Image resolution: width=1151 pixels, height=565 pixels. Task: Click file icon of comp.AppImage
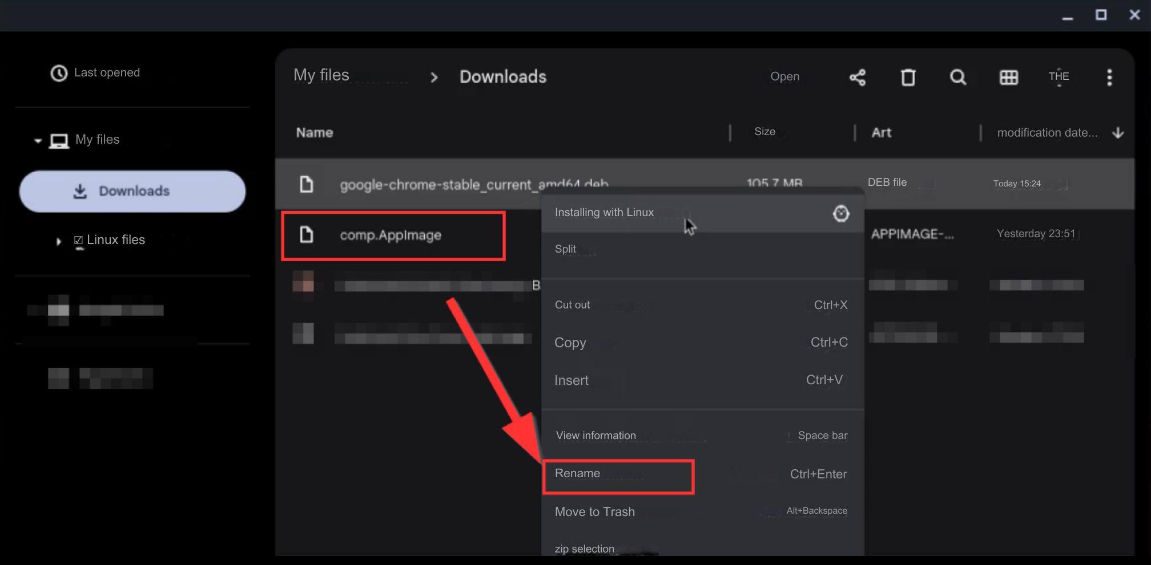(307, 234)
